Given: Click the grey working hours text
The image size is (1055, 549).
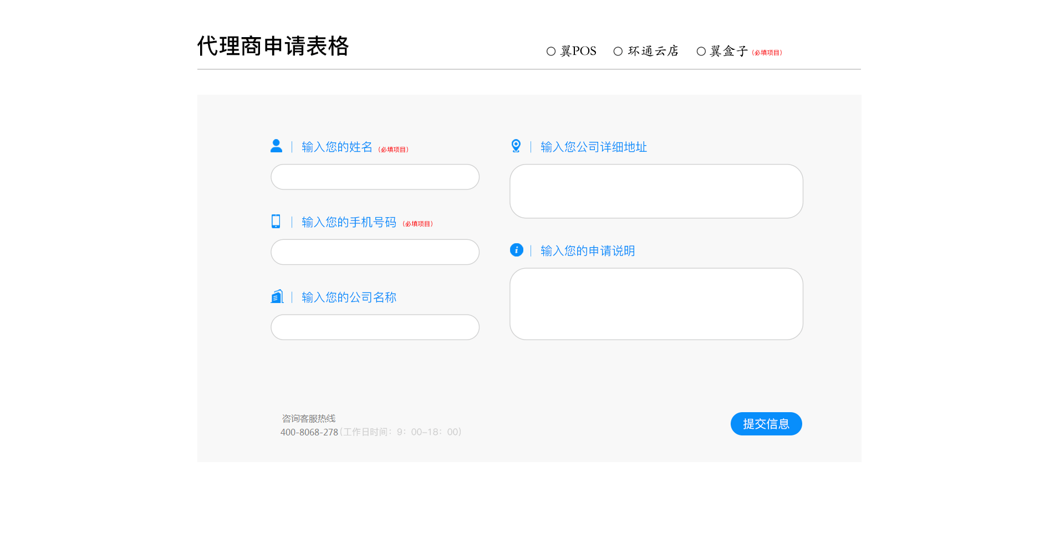Looking at the screenshot, I should click(401, 432).
